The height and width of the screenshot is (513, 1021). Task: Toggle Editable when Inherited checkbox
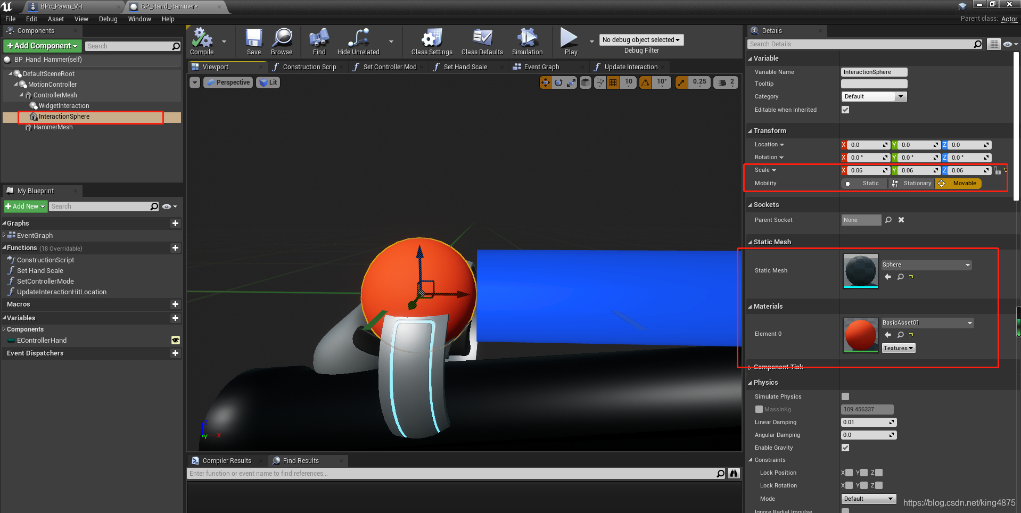pos(845,110)
